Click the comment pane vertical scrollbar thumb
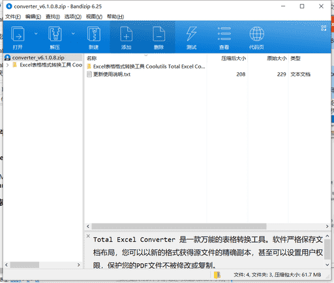334x283 pixels. [327, 250]
